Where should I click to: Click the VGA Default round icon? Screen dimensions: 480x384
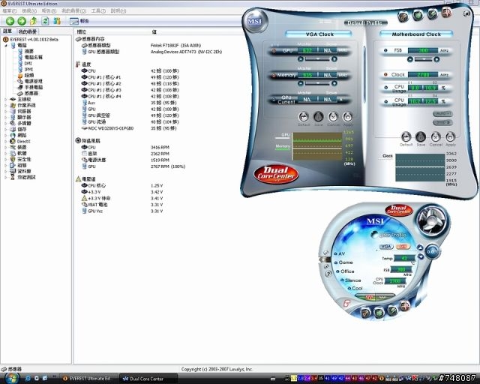point(303,117)
